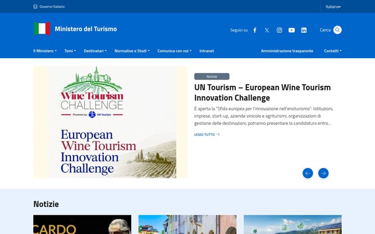
Task: Expand the Normative e Studi menu
Action: tap(132, 51)
